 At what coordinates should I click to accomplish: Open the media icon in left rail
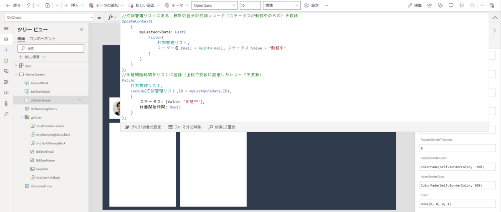(x=6, y=71)
